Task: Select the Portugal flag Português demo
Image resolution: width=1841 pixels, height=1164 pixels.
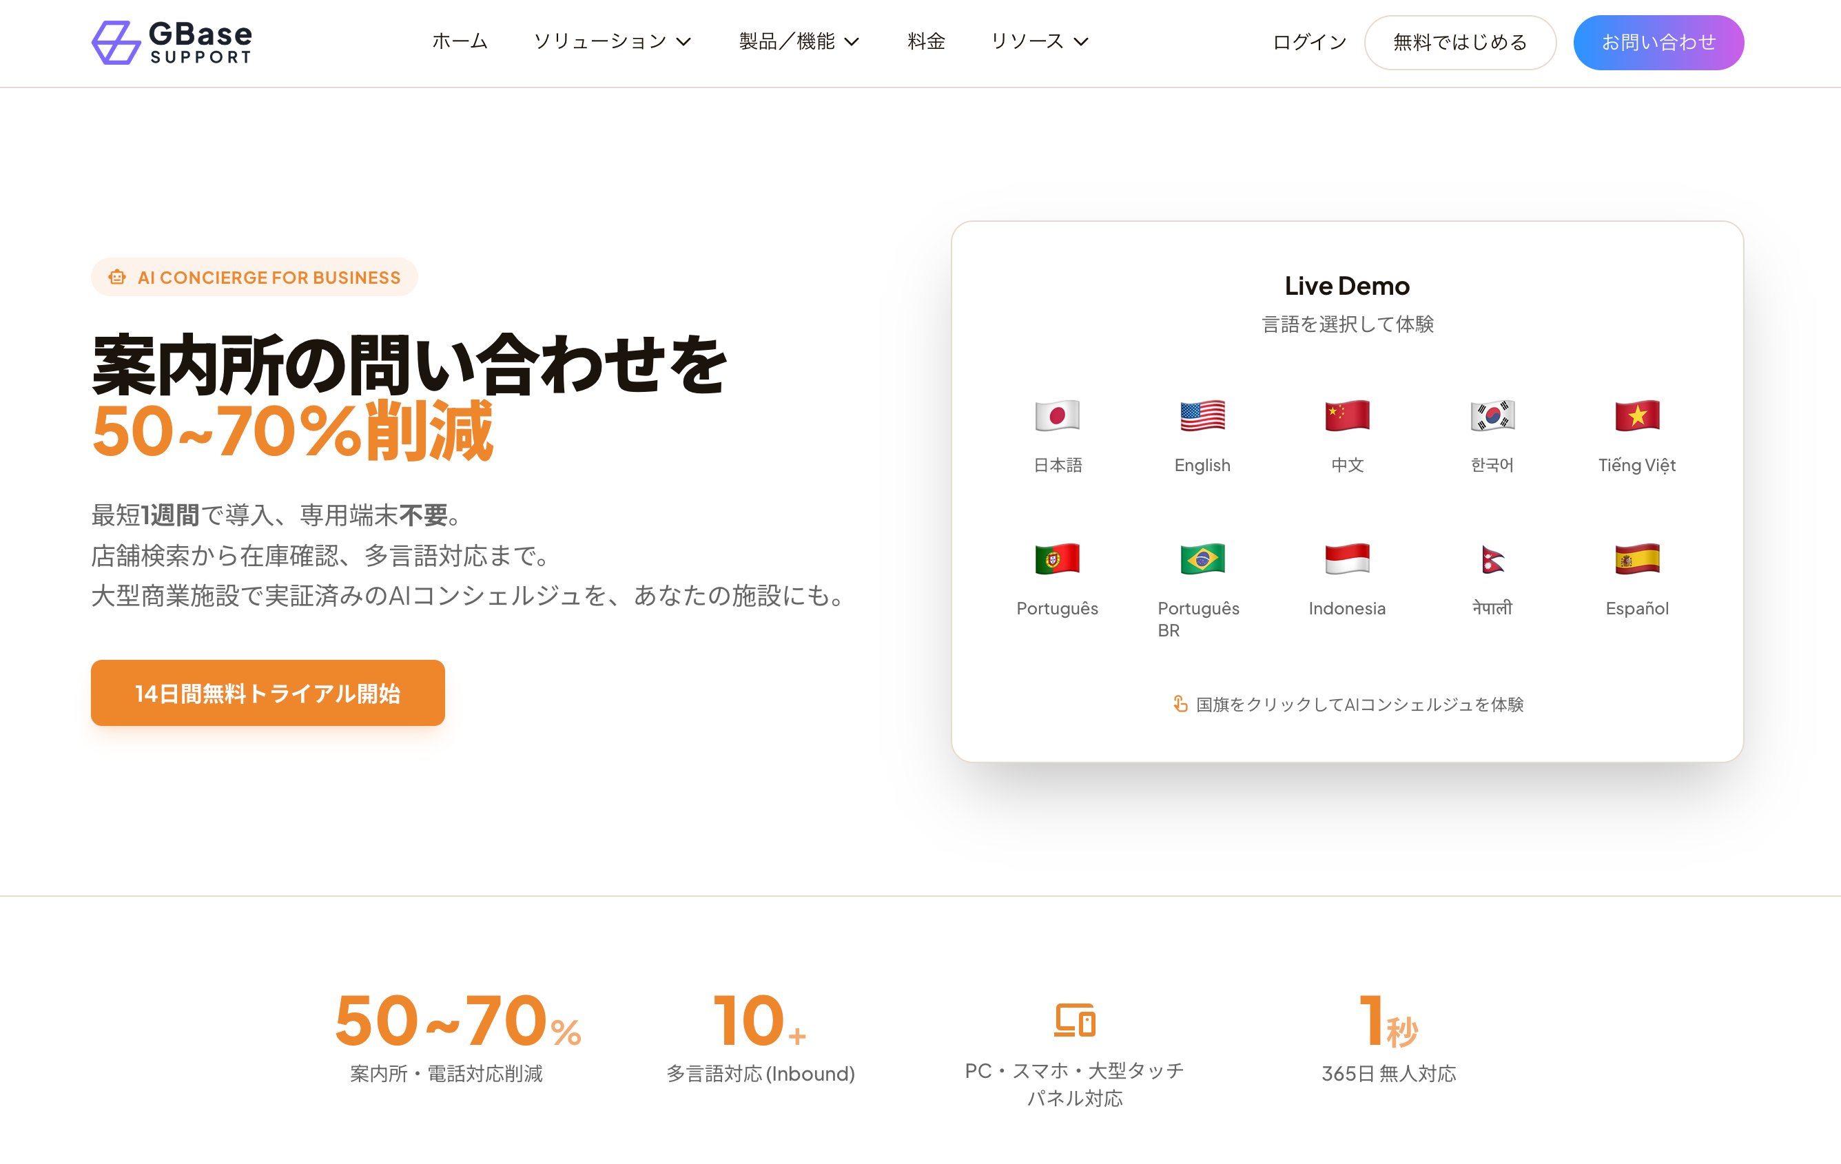Action: coord(1057,559)
